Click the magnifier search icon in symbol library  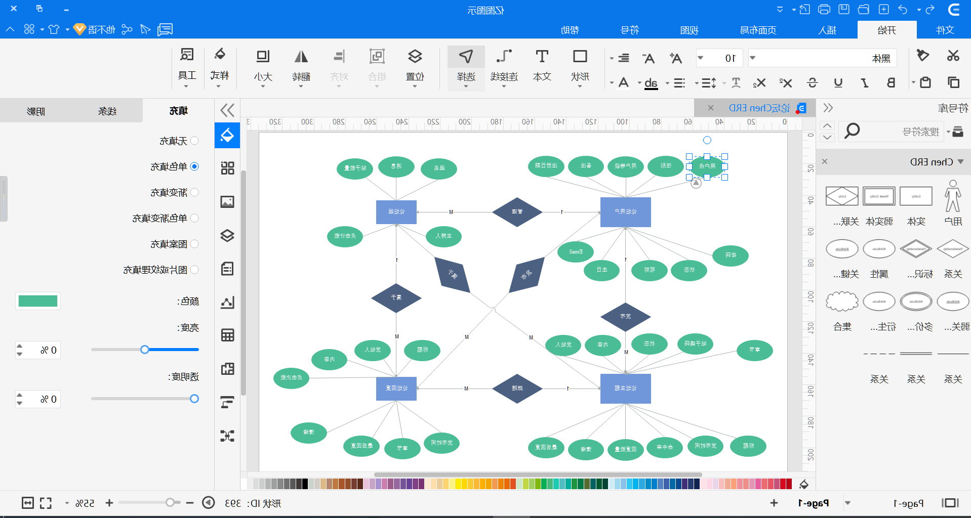click(x=852, y=131)
